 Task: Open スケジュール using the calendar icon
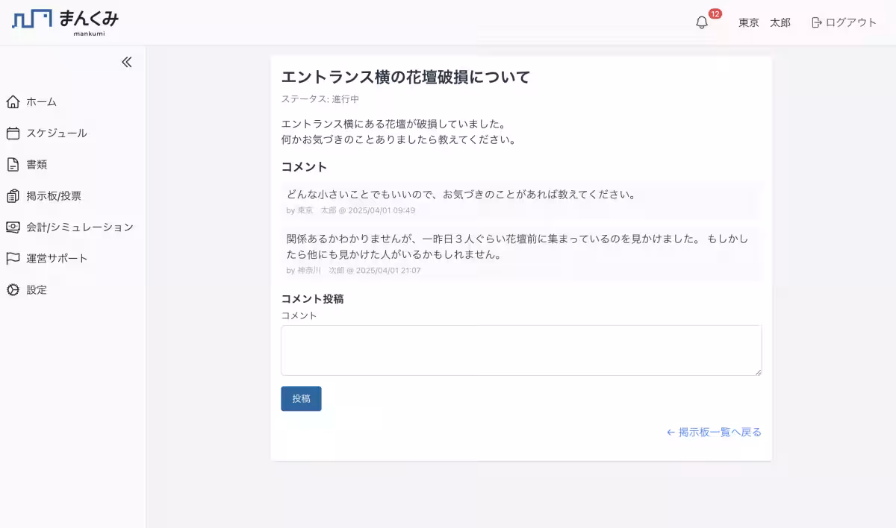11,133
